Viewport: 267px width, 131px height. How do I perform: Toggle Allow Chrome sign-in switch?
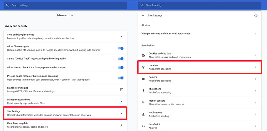121,48
